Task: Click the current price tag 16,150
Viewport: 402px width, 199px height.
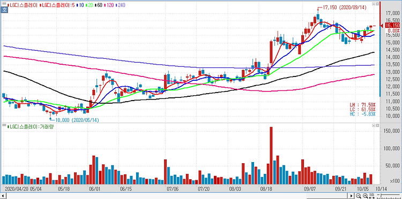Action: click(392, 25)
